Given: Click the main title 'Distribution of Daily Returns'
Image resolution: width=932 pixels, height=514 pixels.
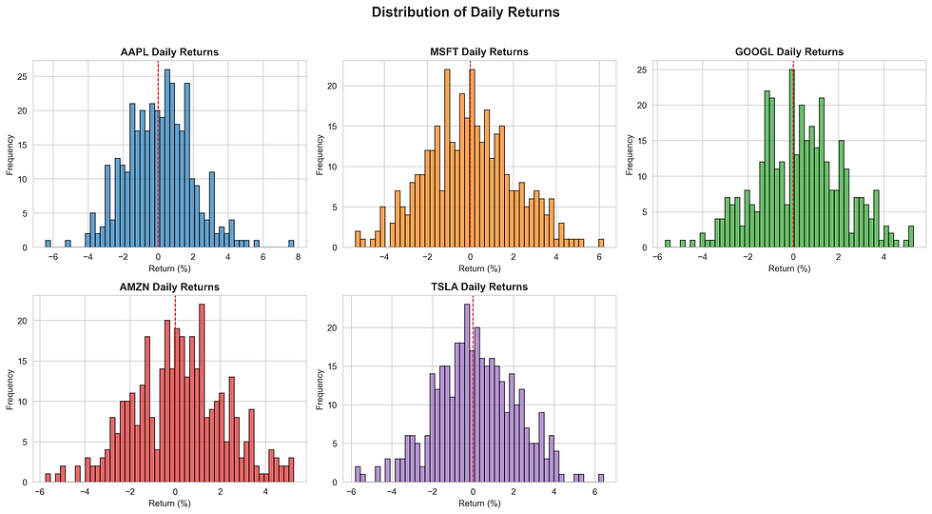Looking at the screenshot, I should 465,12.
